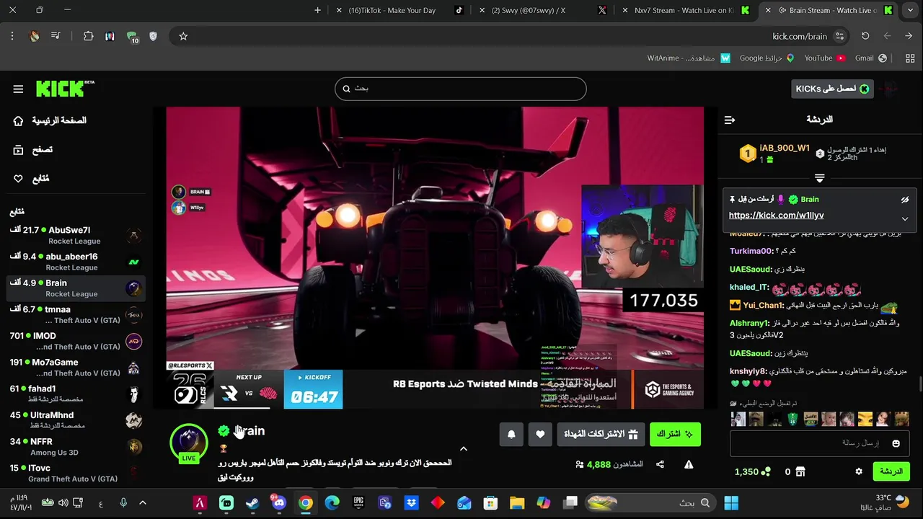Open abu_abeer16 channel in sidebar

(x=76, y=262)
